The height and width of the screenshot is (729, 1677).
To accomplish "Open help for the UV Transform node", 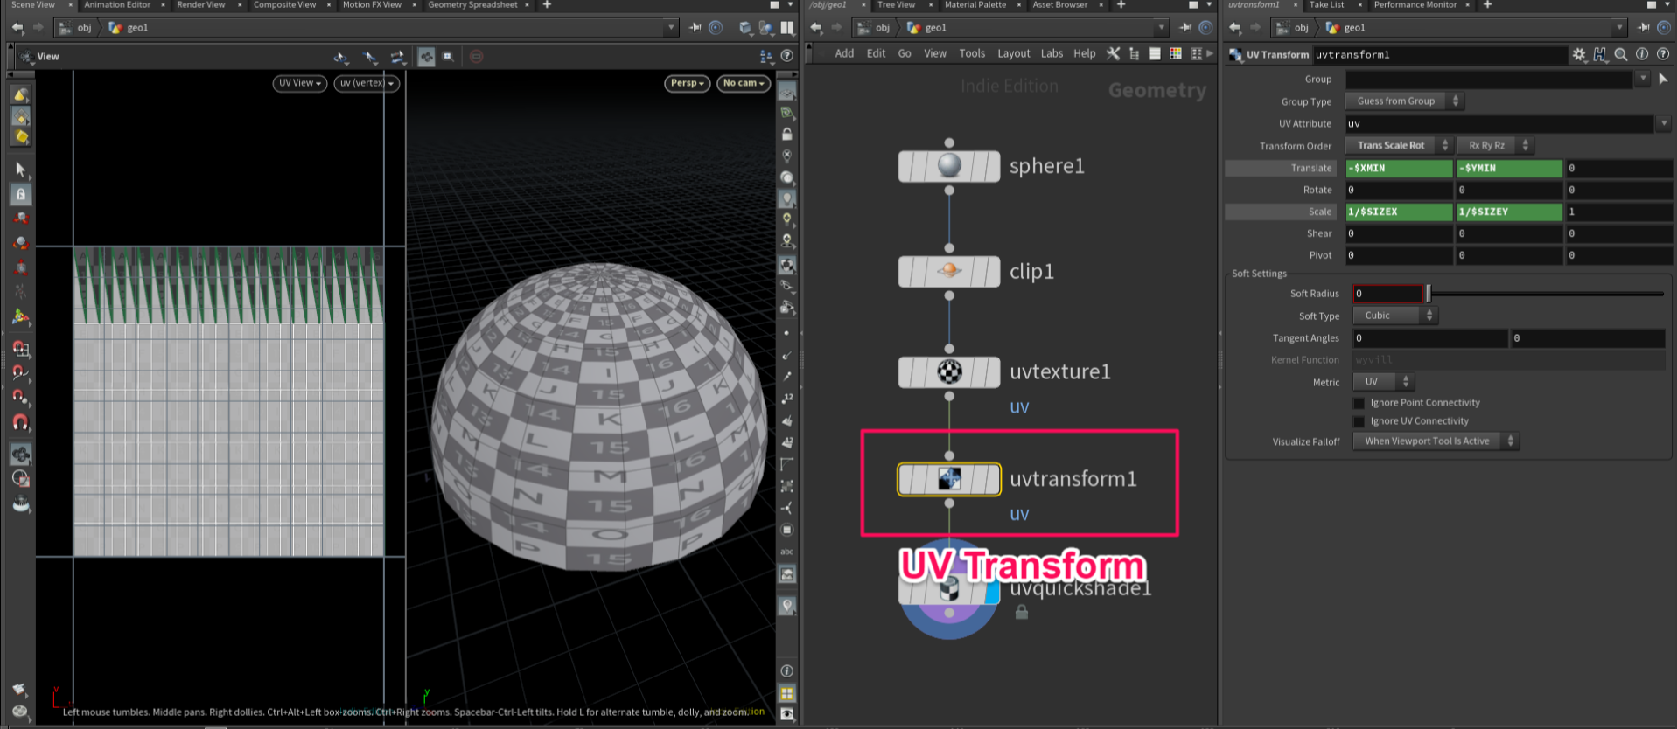I will pos(1663,54).
